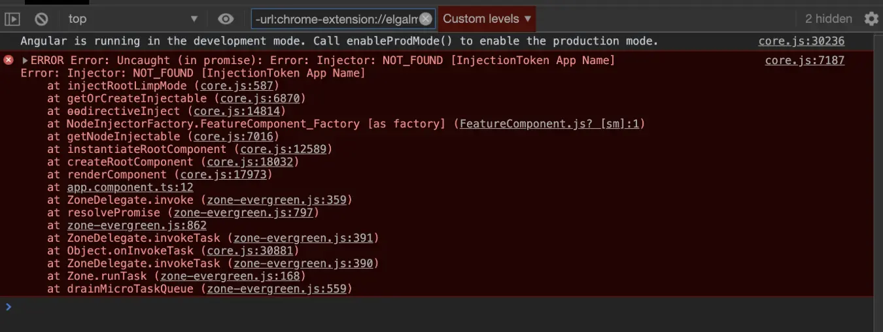Open core.js:30236 source link
Image resolution: width=883 pixels, height=332 pixels.
coord(801,41)
